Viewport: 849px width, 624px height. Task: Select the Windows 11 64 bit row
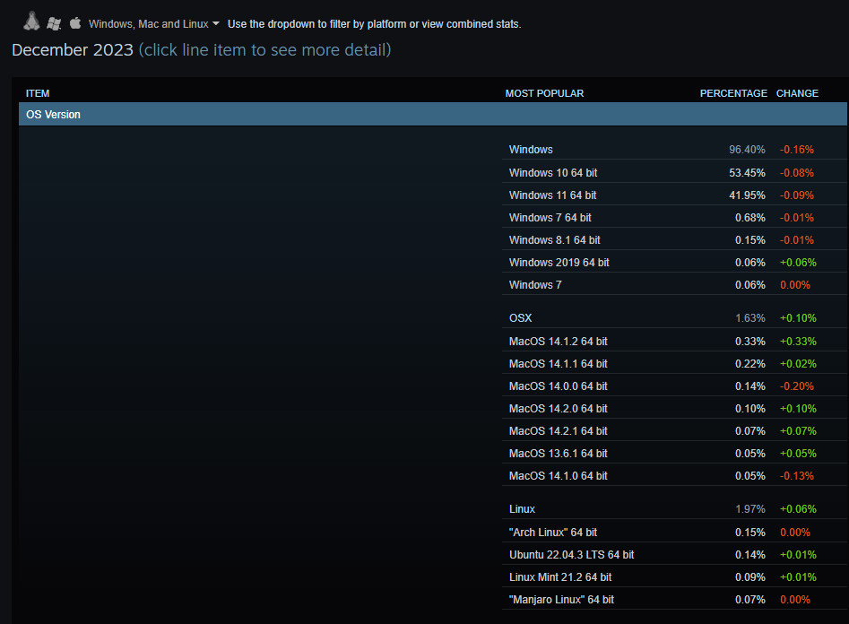click(552, 195)
